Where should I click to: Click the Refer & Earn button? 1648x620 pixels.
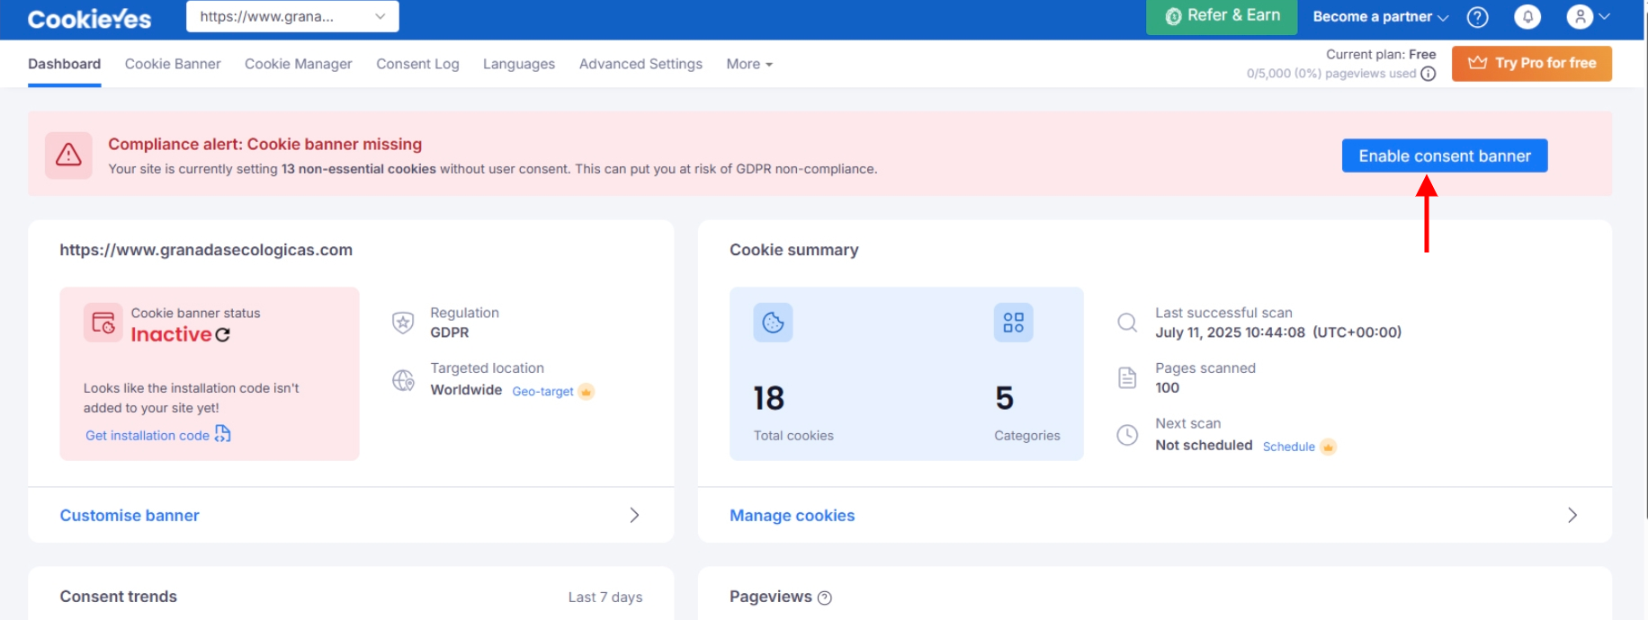[x=1222, y=16]
